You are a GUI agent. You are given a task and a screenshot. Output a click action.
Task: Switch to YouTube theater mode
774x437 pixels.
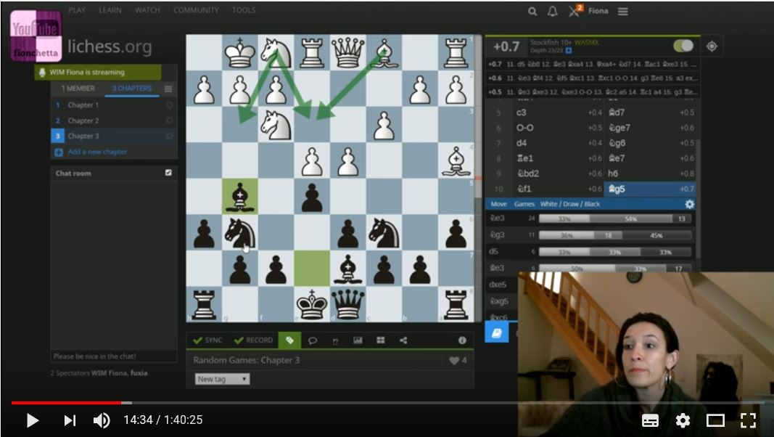coord(715,420)
